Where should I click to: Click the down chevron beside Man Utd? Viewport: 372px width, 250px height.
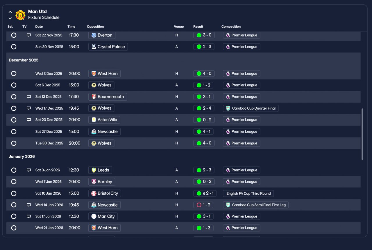[10, 18]
